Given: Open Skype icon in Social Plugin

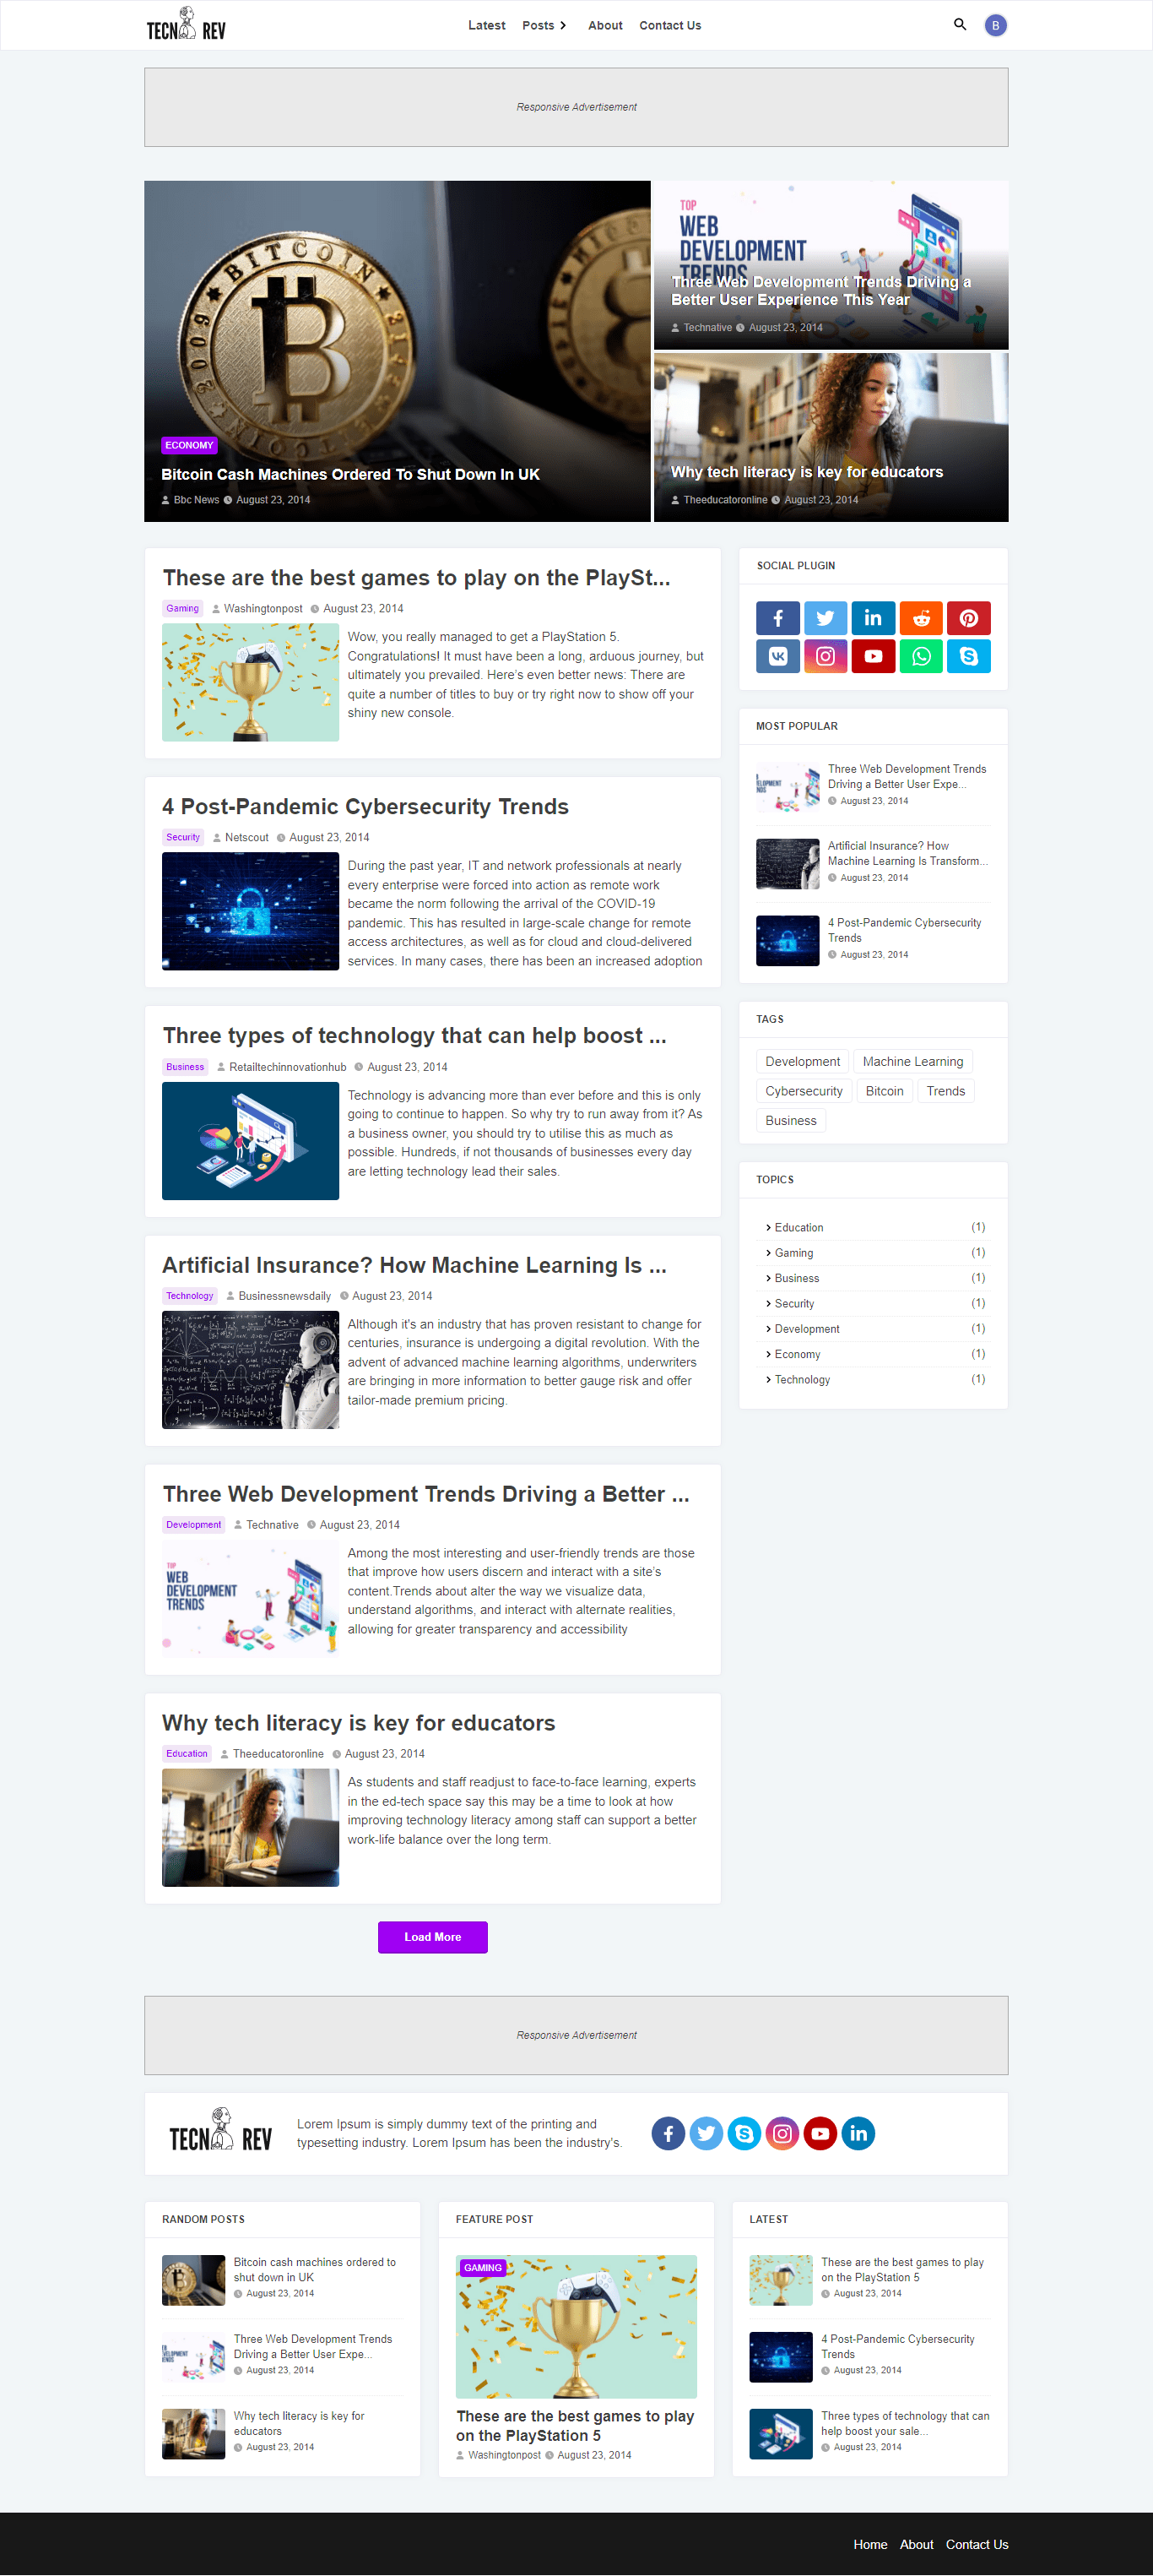Looking at the screenshot, I should point(969,656).
